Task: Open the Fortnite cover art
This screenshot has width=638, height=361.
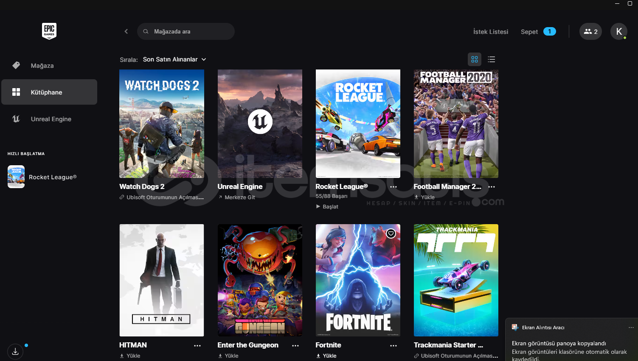Action: tap(358, 280)
